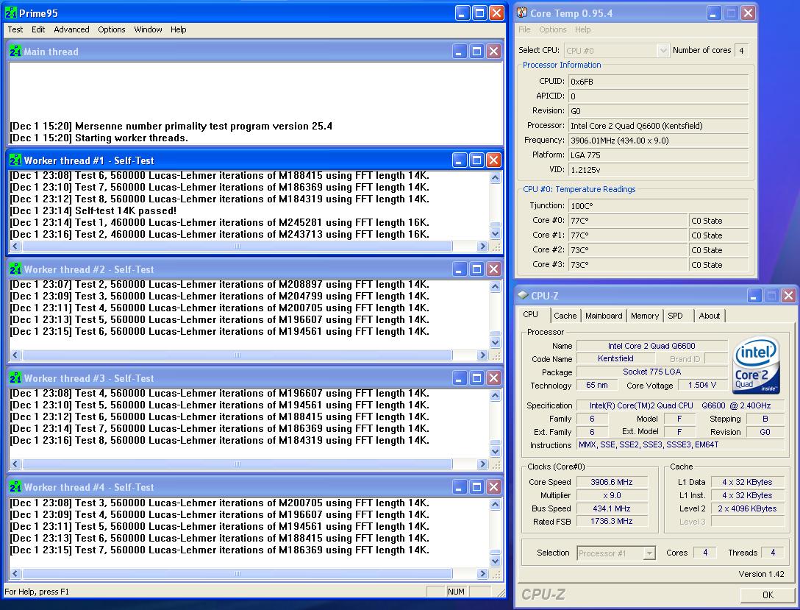Click the Intel Core 2 Quad logo
This screenshot has width=800, height=610.
pyautogui.click(x=756, y=364)
